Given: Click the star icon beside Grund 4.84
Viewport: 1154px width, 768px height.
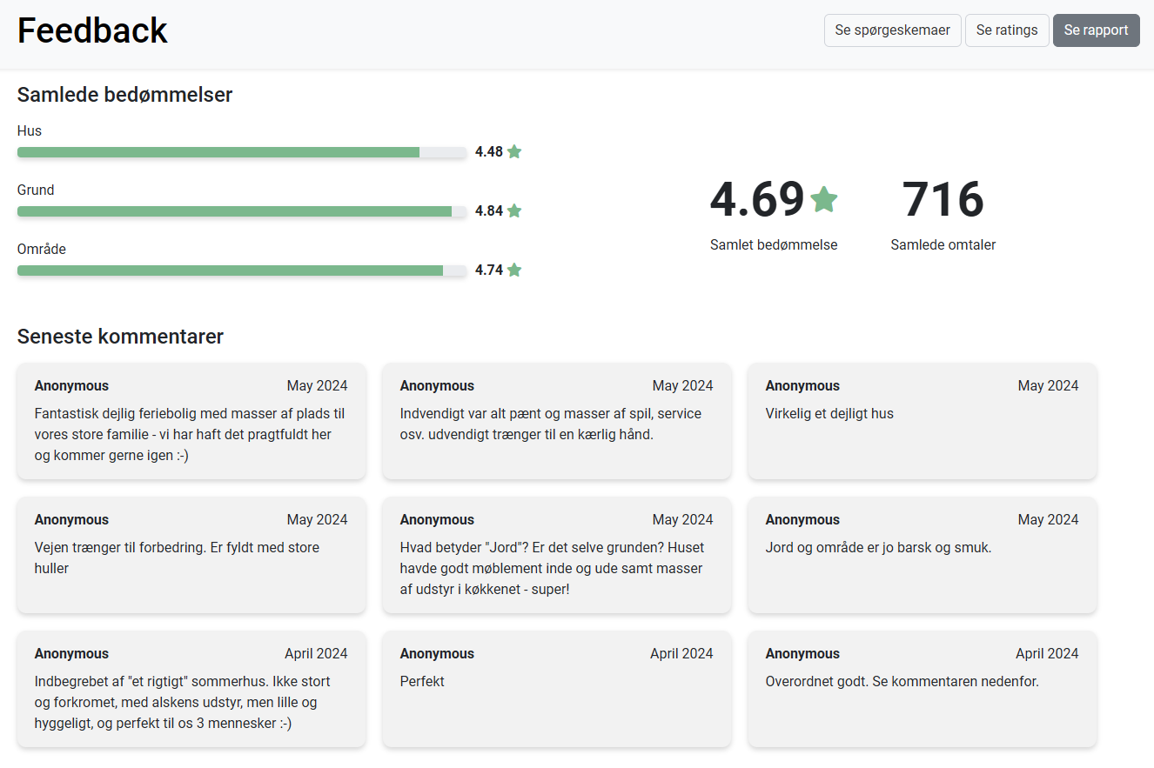Looking at the screenshot, I should (514, 210).
